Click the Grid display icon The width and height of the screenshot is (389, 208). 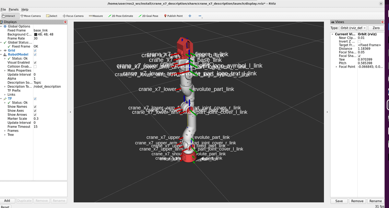5,50
